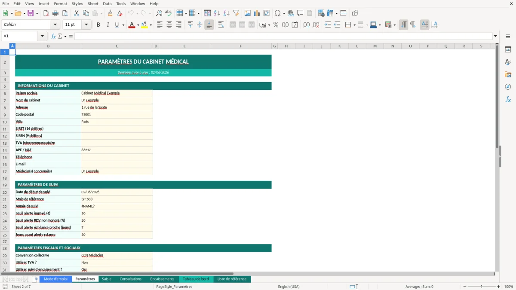Insert Pivot Table icon

tap(266, 13)
